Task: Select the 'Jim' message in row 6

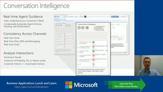Action: point(80,64)
